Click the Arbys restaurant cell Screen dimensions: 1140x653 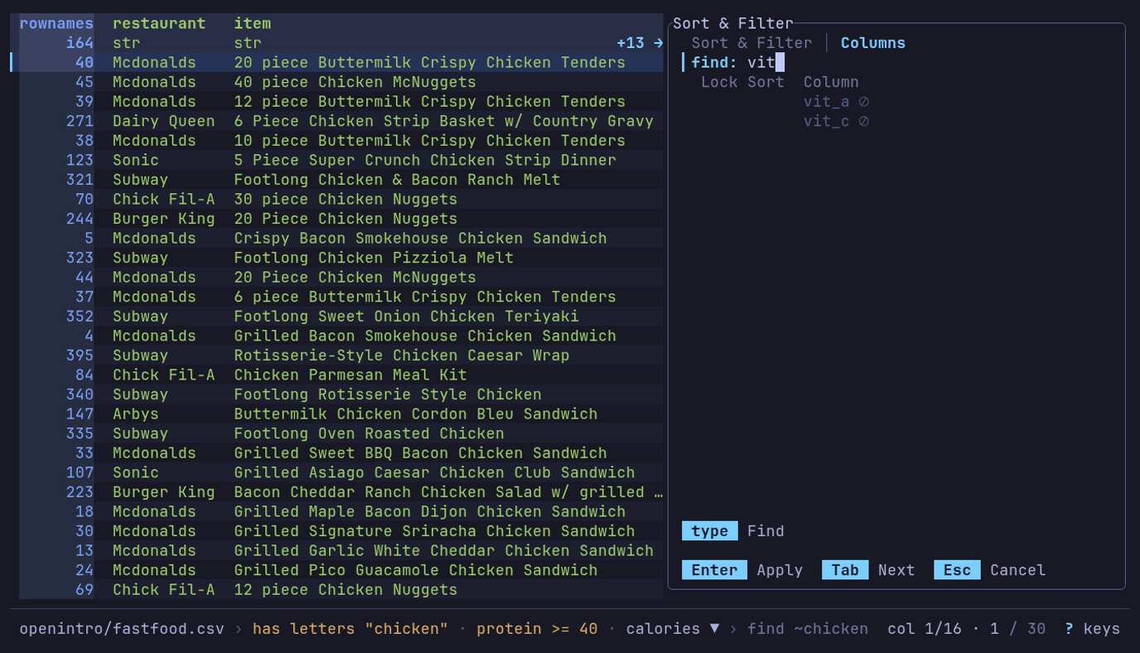pyautogui.click(x=136, y=414)
